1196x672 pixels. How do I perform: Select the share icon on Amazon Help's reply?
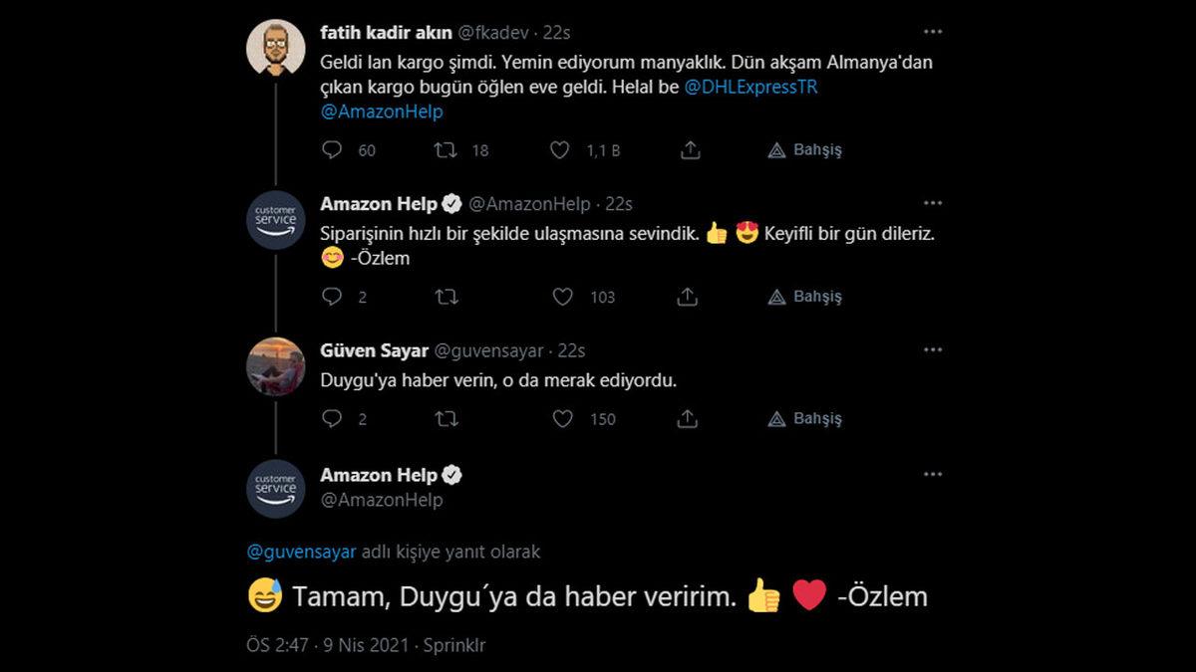point(689,296)
